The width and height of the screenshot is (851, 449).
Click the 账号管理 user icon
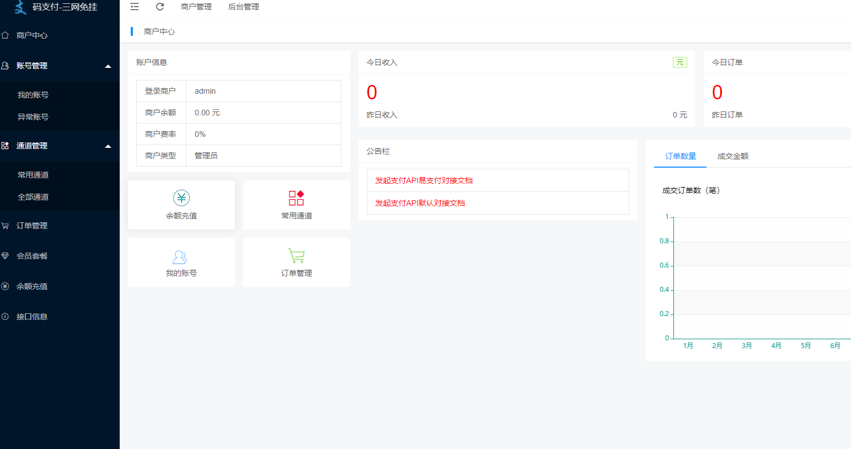point(5,66)
